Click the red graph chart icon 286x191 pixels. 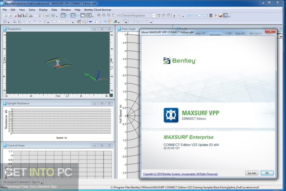[220, 16]
